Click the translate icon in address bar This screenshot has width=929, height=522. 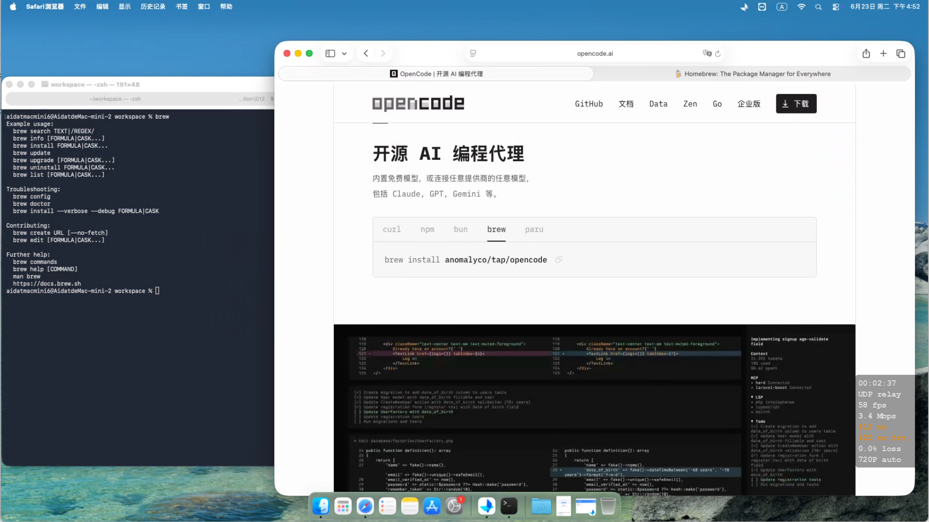click(707, 53)
